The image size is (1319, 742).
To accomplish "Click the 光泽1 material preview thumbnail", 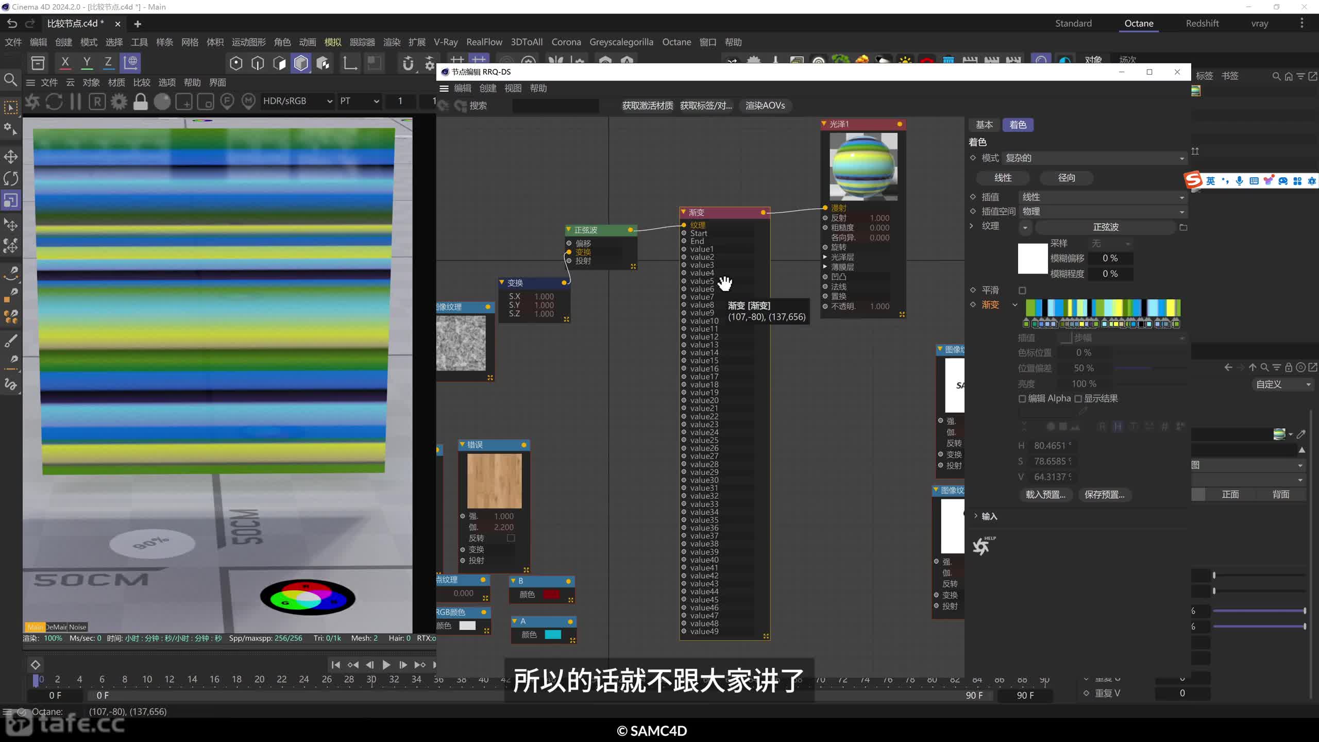I will click(x=864, y=166).
